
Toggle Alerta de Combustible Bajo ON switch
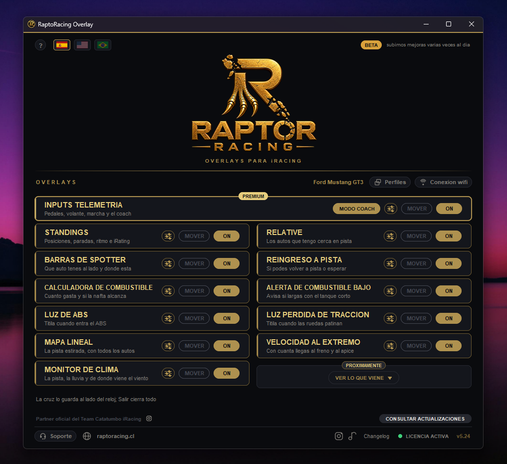click(449, 291)
